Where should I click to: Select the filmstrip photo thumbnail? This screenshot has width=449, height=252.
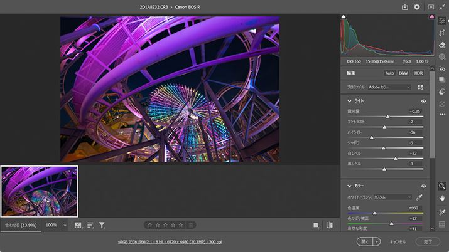39,191
